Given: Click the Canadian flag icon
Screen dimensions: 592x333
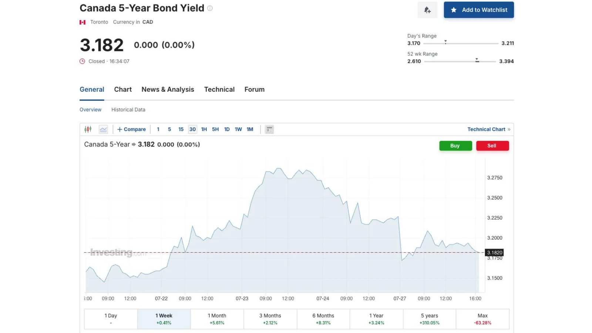Looking at the screenshot, I should pos(83,22).
